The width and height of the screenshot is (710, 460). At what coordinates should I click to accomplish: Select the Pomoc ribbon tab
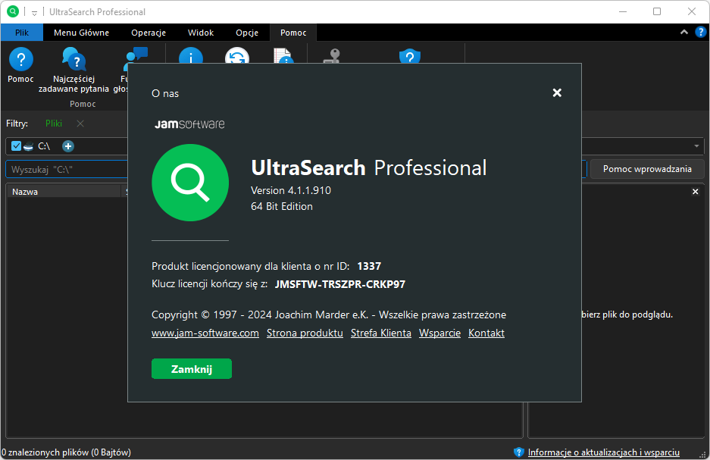click(293, 33)
